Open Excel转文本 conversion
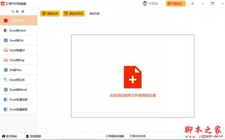Viewport: 225px width, 140px height. click(19, 80)
